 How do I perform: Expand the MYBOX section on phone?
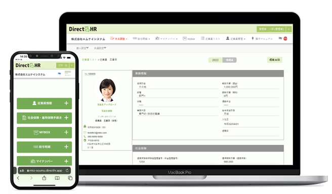44,132
